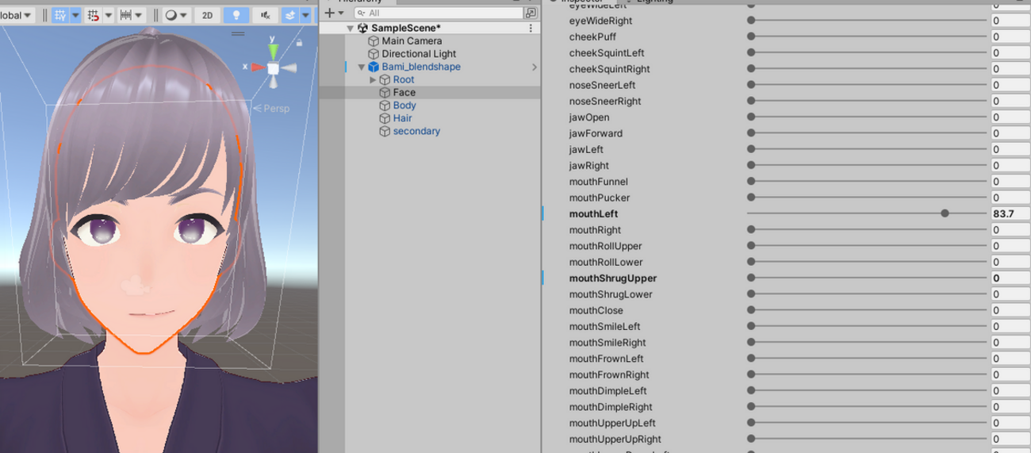This screenshot has height=453, width=1031.
Task: Select the Face object
Action: click(404, 92)
